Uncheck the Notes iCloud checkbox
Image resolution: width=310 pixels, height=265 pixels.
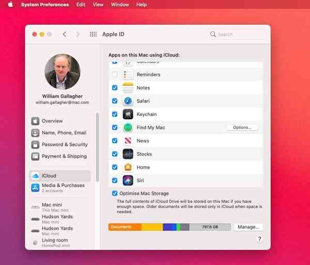pyautogui.click(x=115, y=88)
